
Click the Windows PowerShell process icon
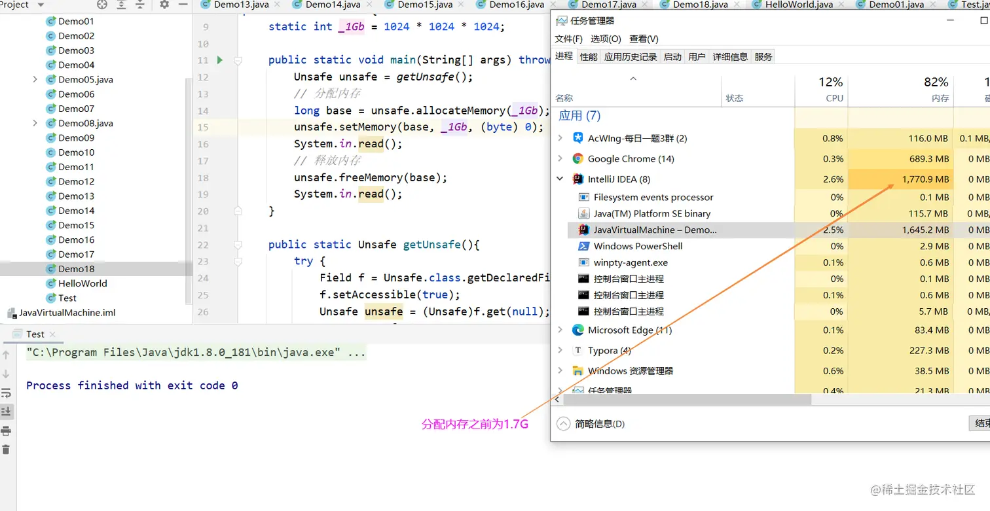coord(583,246)
